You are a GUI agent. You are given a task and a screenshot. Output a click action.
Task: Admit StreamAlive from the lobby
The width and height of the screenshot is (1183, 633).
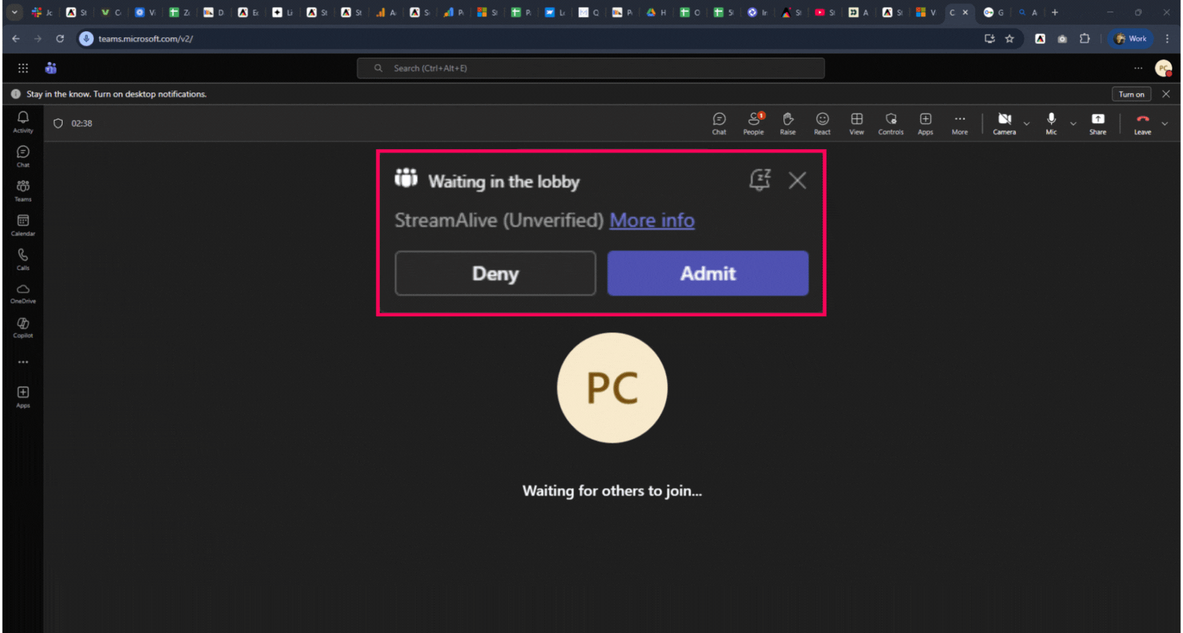707,273
